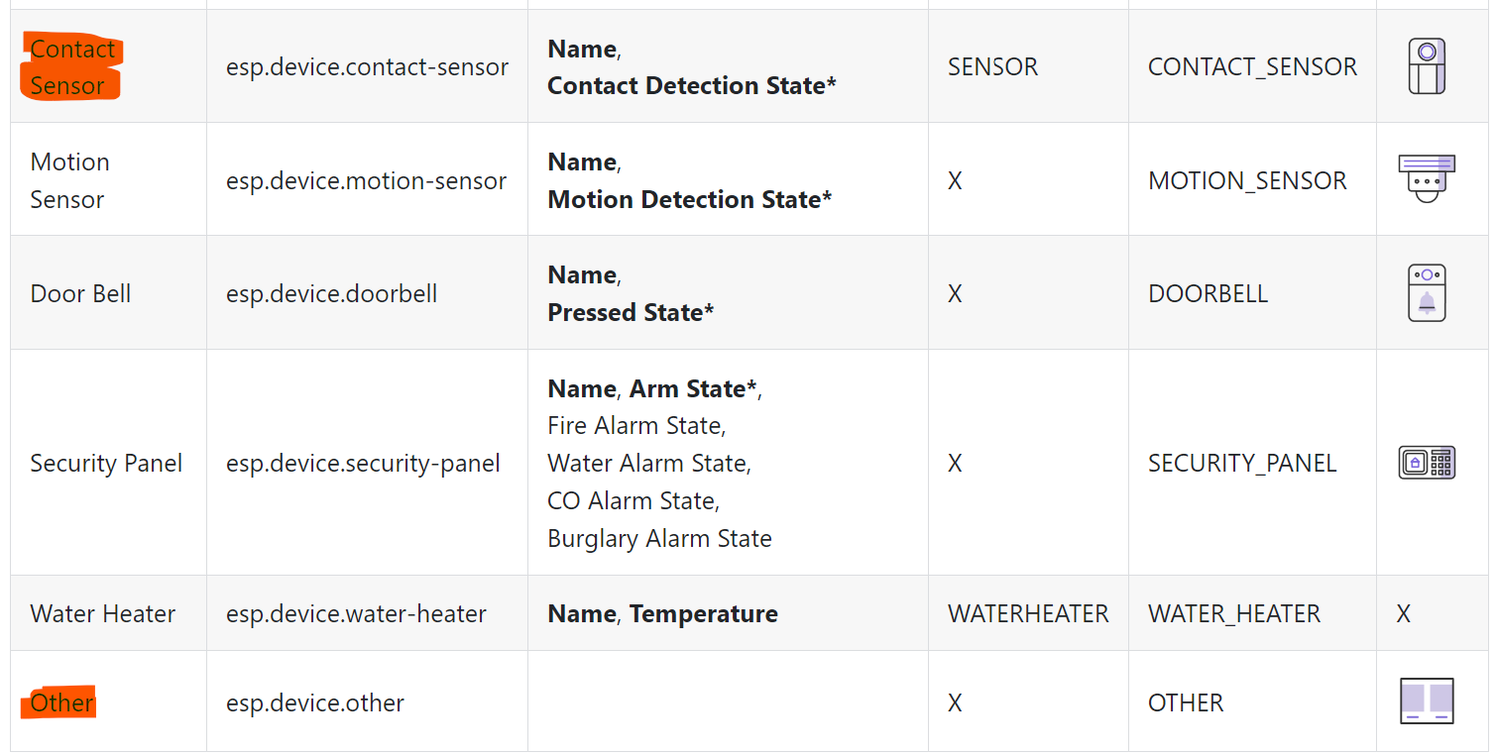This screenshot has width=1497, height=754.
Task: Click the motion sensor device icon
Action: click(x=1427, y=179)
